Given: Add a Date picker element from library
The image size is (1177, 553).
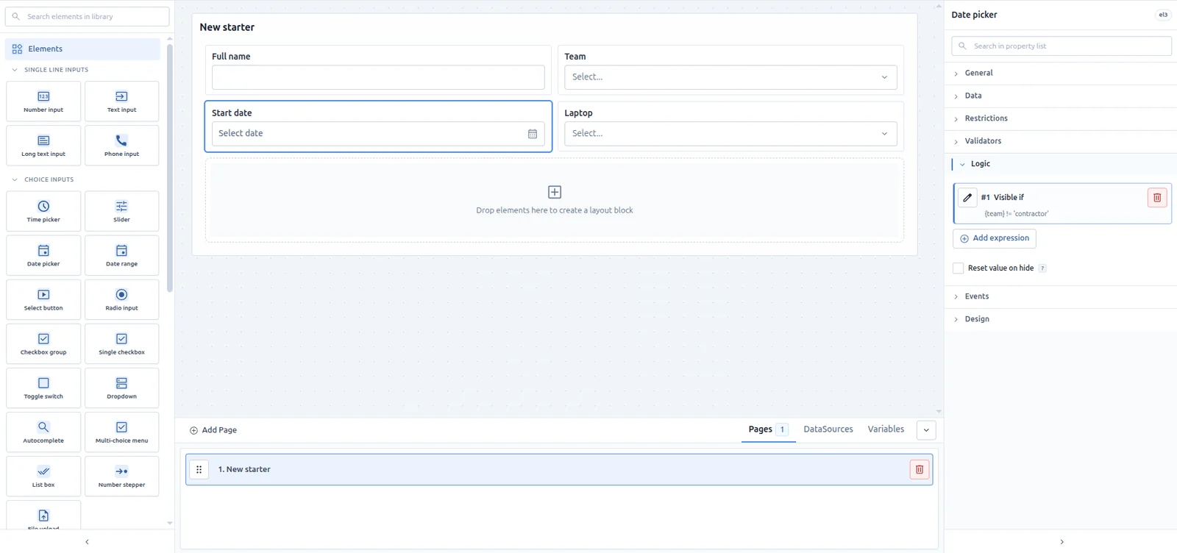Looking at the screenshot, I should 43,255.
